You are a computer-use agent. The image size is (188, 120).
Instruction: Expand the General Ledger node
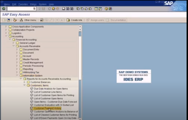click(x=13, y=43)
